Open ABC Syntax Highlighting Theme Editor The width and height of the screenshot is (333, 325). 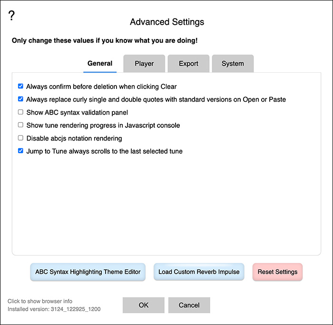(88, 272)
